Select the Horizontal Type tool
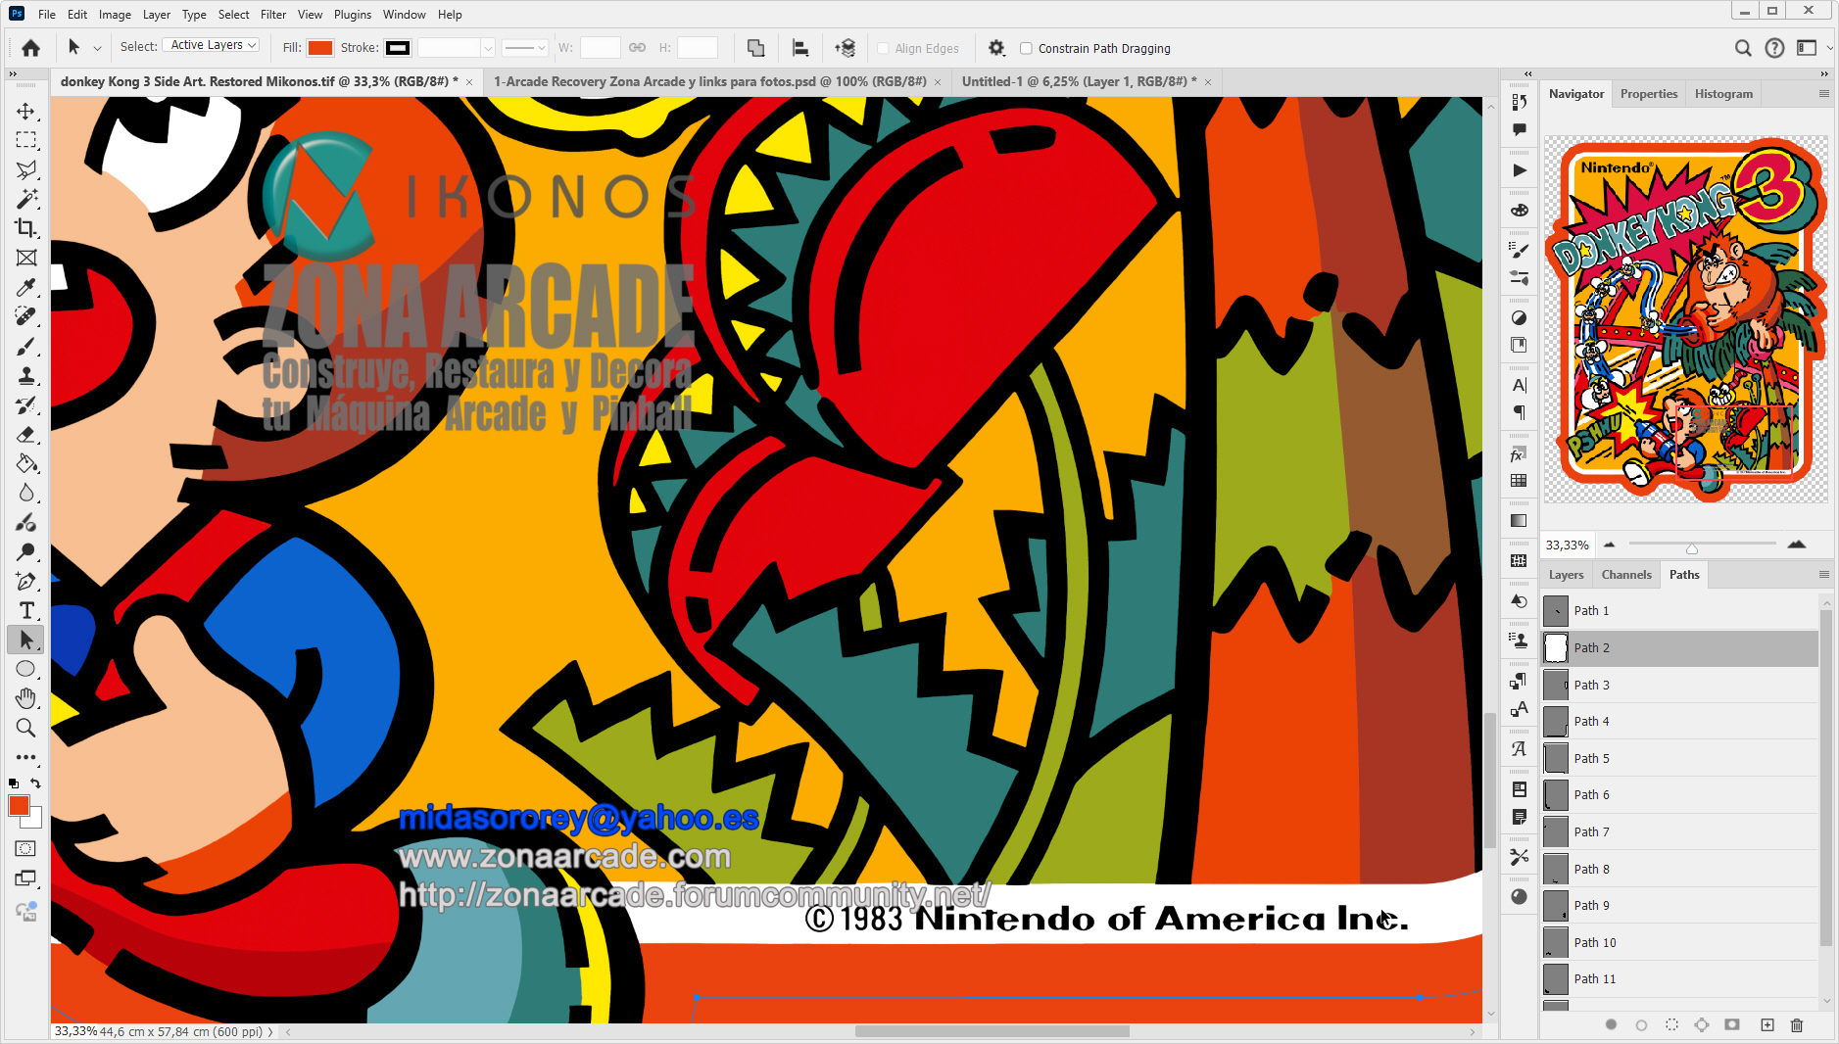Viewport: 1839px width, 1044px height. 26,610
